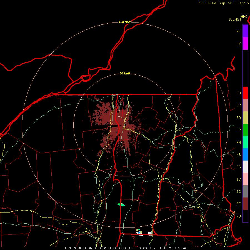
Task: Select the olive-yellow BD legend color swatch
Action: pyautogui.click(x=245, y=118)
